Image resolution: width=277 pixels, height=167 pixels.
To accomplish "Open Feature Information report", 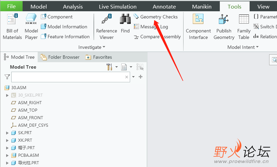I will (x=65, y=37).
